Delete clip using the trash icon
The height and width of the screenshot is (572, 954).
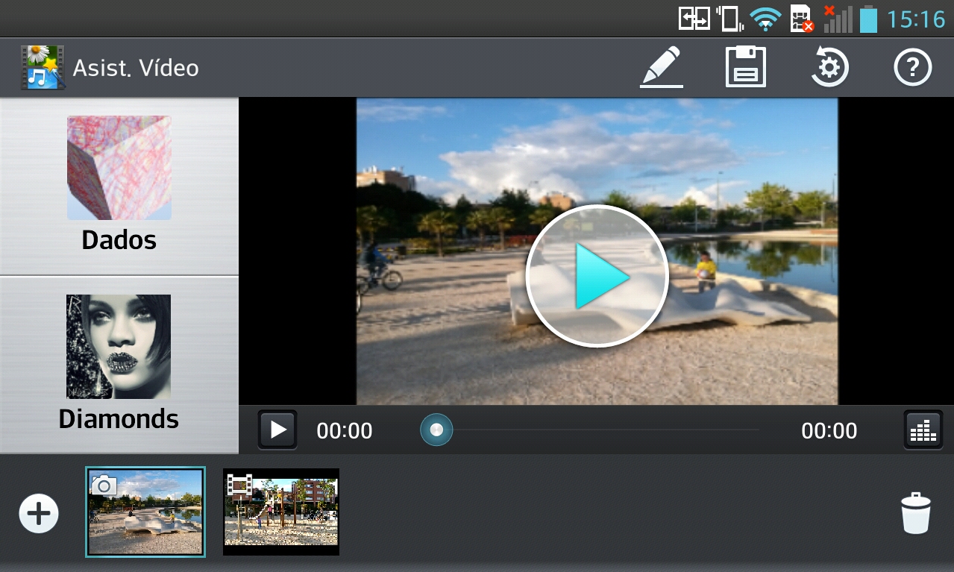[915, 513]
